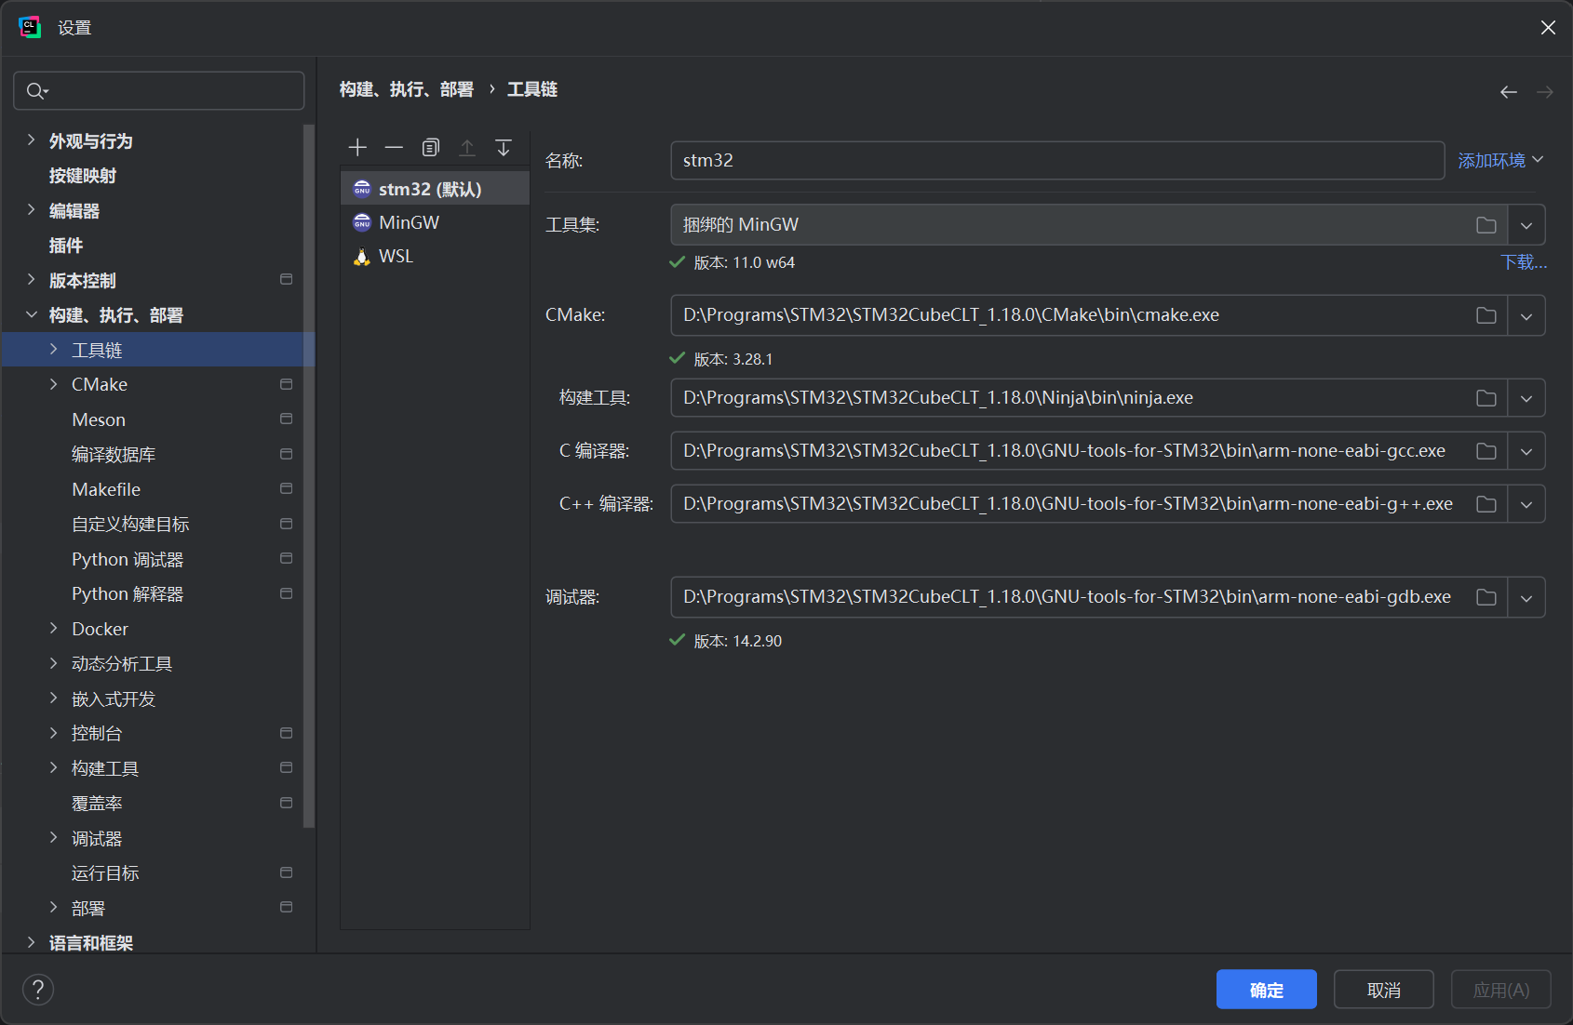Open build tool dropdown arrow

tap(1526, 398)
